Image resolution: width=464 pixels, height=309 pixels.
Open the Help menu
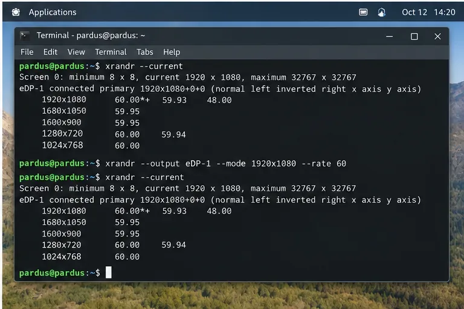coord(172,52)
